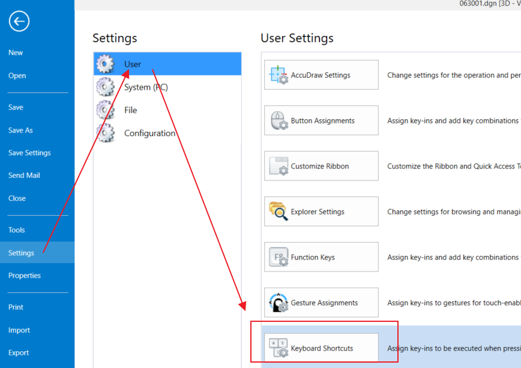Click the Function Keys icon
Image resolution: width=521 pixels, height=368 pixels.
279,257
